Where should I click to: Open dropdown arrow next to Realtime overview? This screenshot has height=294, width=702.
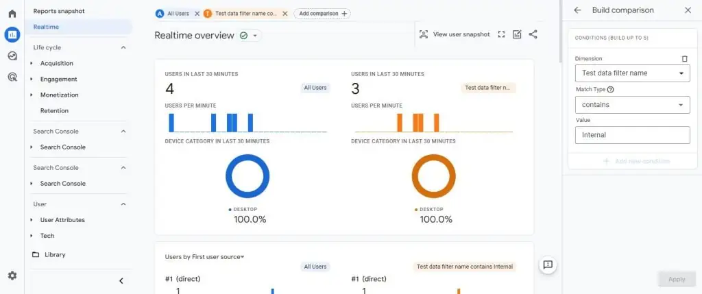point(255,36)
